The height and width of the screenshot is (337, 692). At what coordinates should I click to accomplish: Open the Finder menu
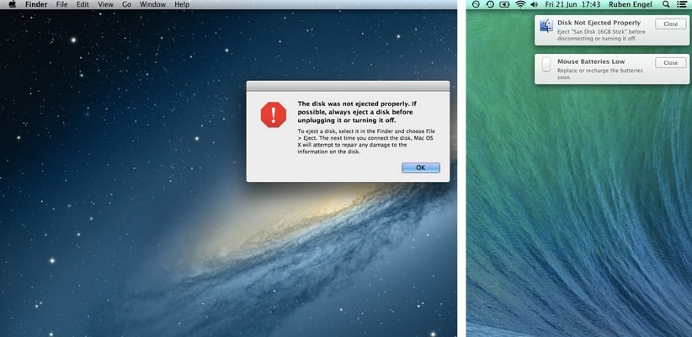point(36,4)
